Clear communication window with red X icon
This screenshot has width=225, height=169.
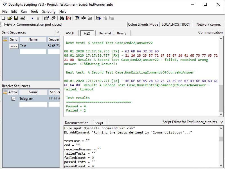68,18
